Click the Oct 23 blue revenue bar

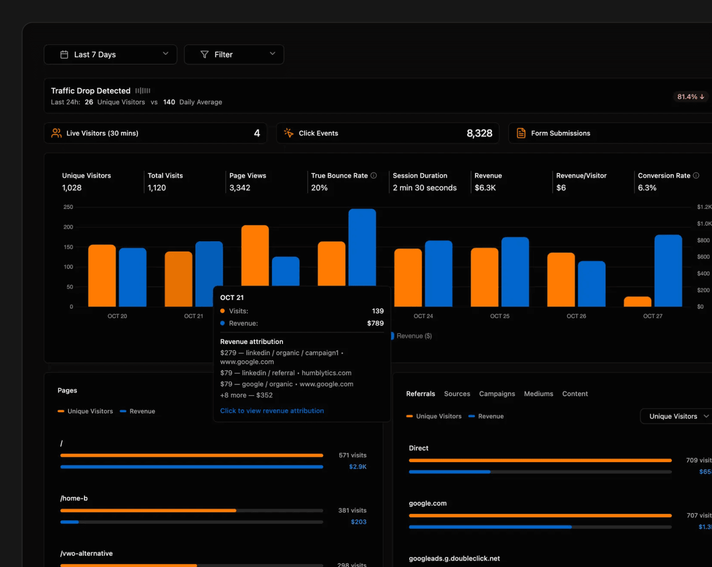pos(362,248)
